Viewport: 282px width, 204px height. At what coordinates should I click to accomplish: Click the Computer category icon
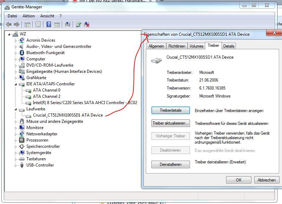(x=22, y=59)
